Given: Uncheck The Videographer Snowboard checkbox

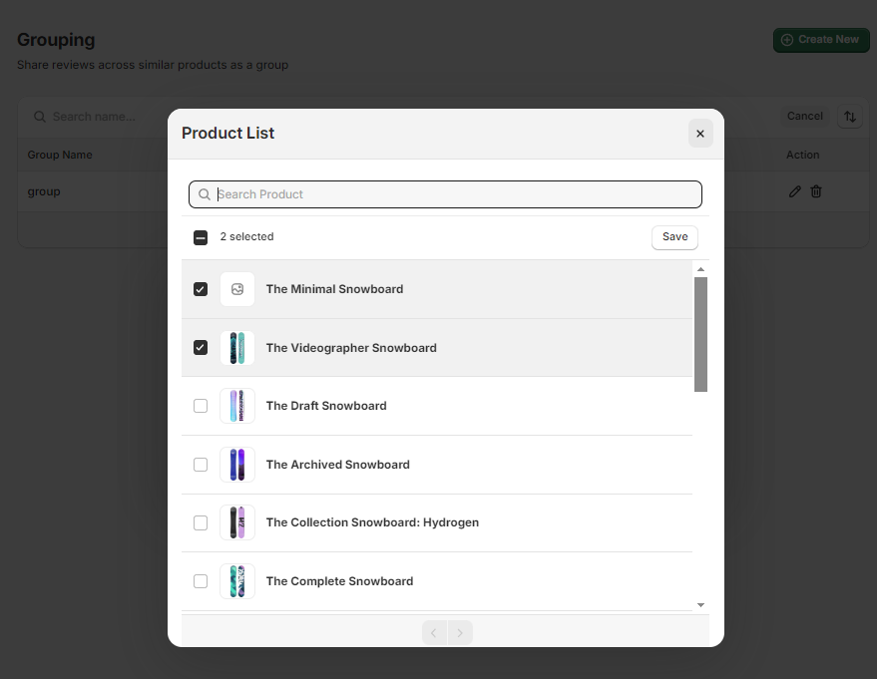Looking at the screenshot, I should [201, 348].
